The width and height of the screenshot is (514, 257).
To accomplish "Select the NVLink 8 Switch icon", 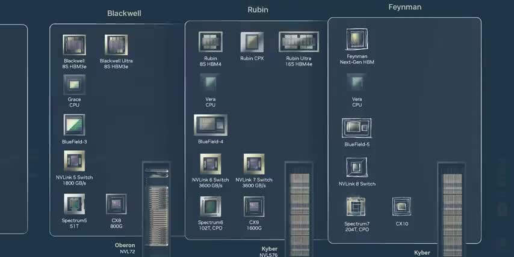I will [357, 167].
